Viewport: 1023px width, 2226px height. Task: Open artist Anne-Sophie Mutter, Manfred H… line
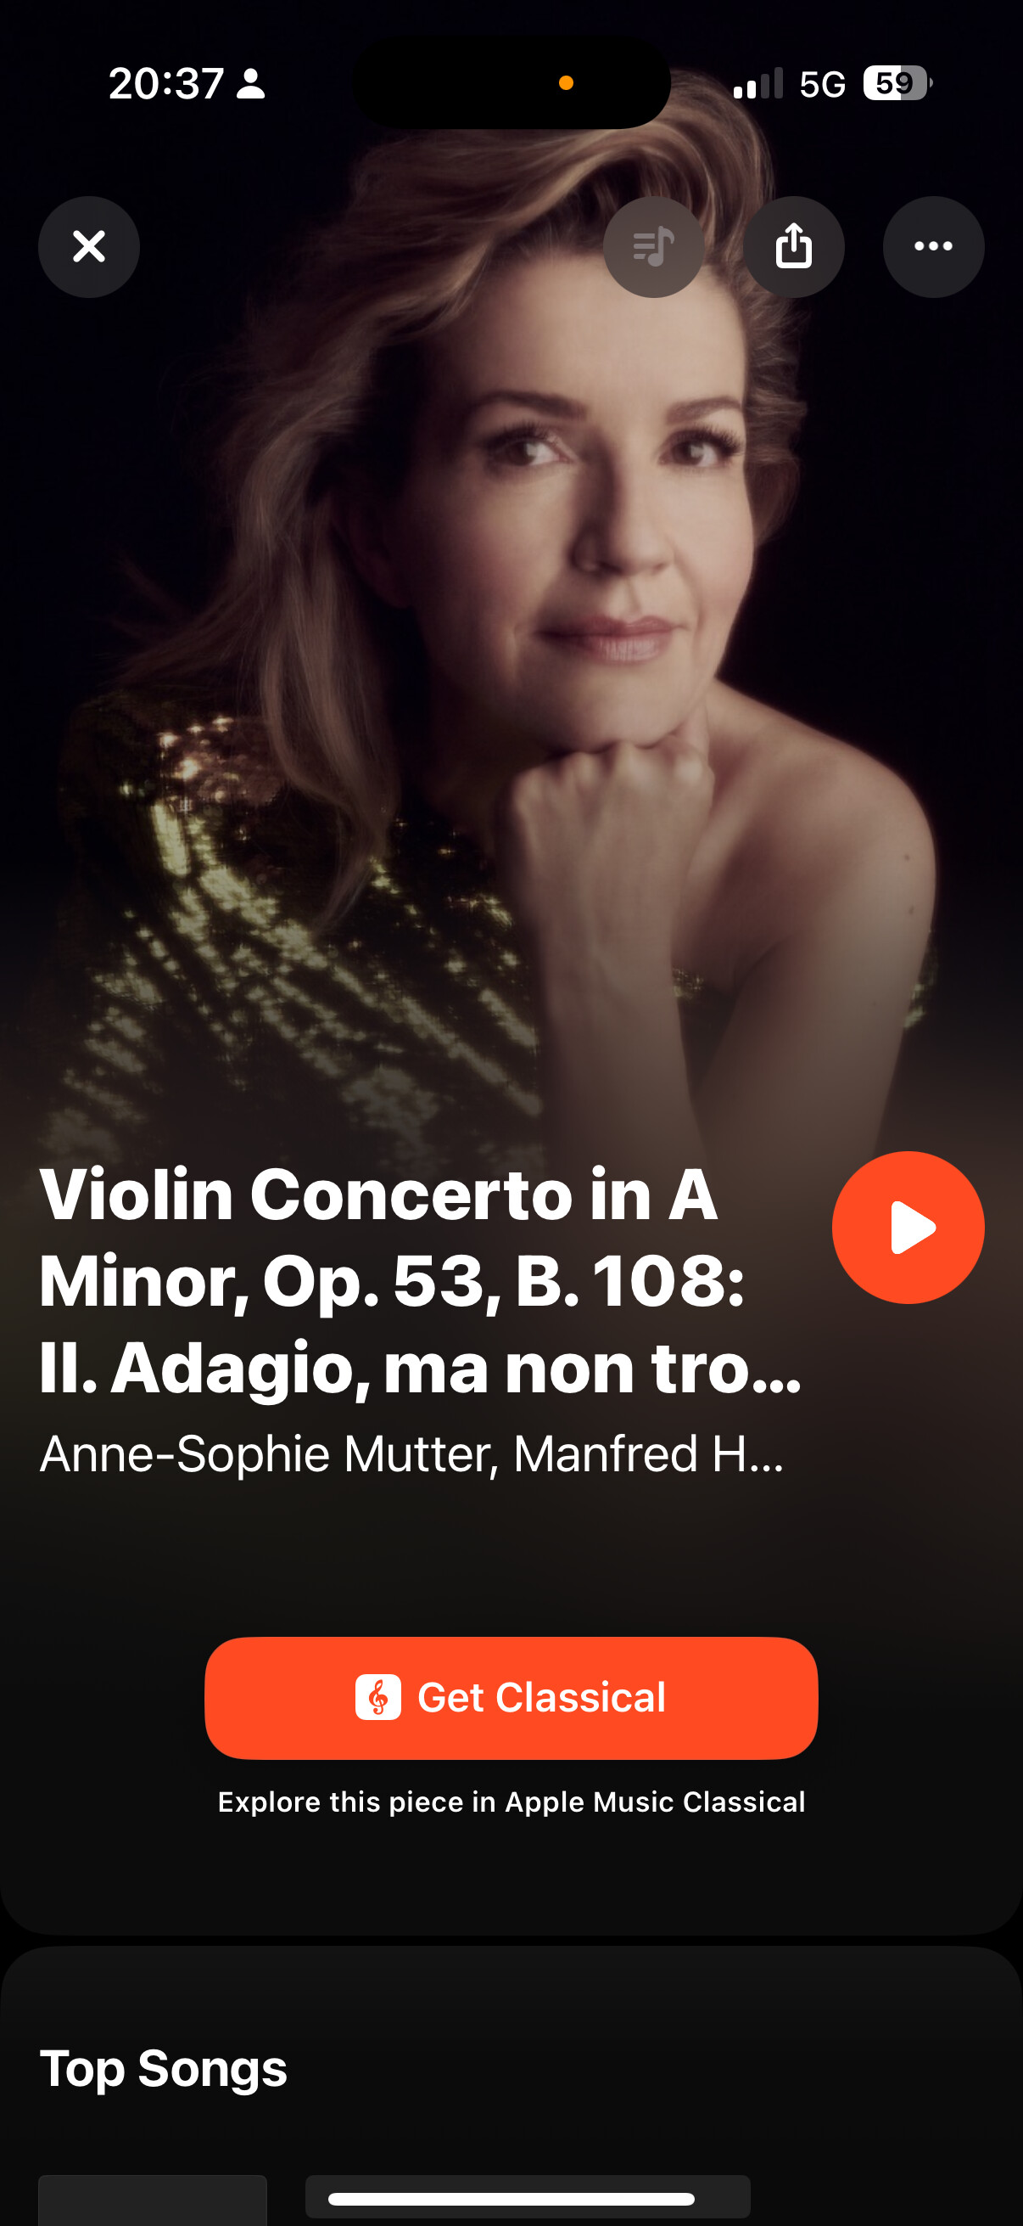(x=411, y=1454)
